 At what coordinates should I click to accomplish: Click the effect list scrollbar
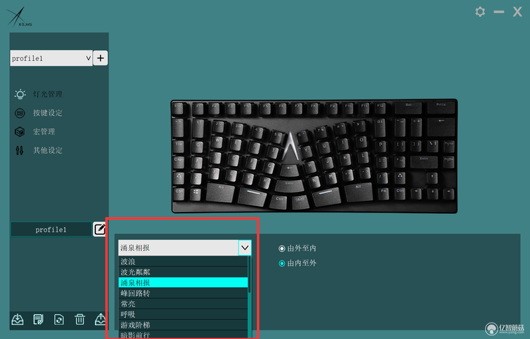coord(250,297)
